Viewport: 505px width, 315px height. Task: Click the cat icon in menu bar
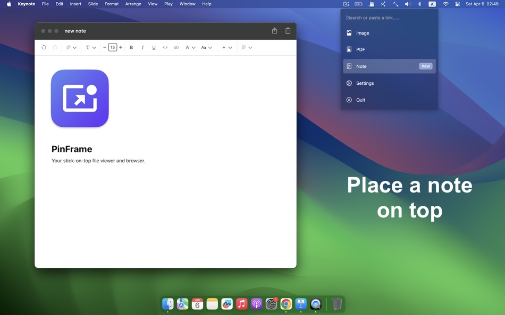371,4
